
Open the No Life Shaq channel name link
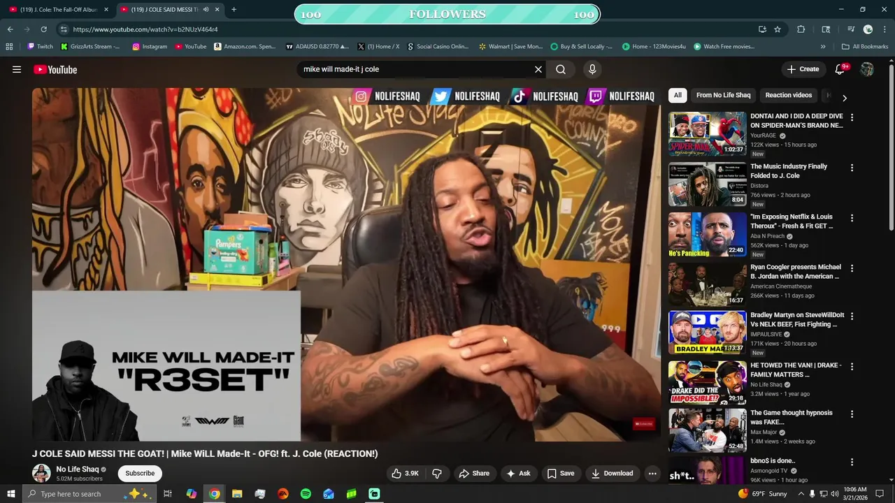coord(77,469)
